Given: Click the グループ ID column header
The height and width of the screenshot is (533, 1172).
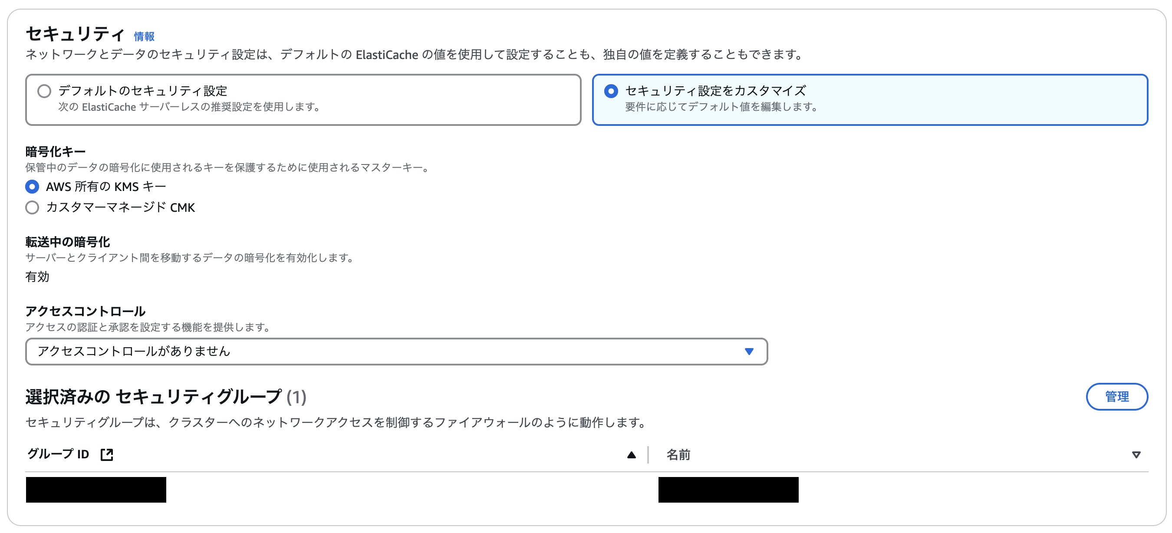Looking at the screenshot, I should tap(58, 454).
